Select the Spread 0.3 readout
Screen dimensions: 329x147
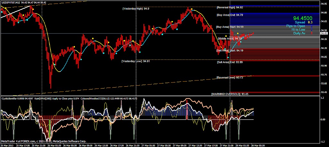(x=304, y=22)
